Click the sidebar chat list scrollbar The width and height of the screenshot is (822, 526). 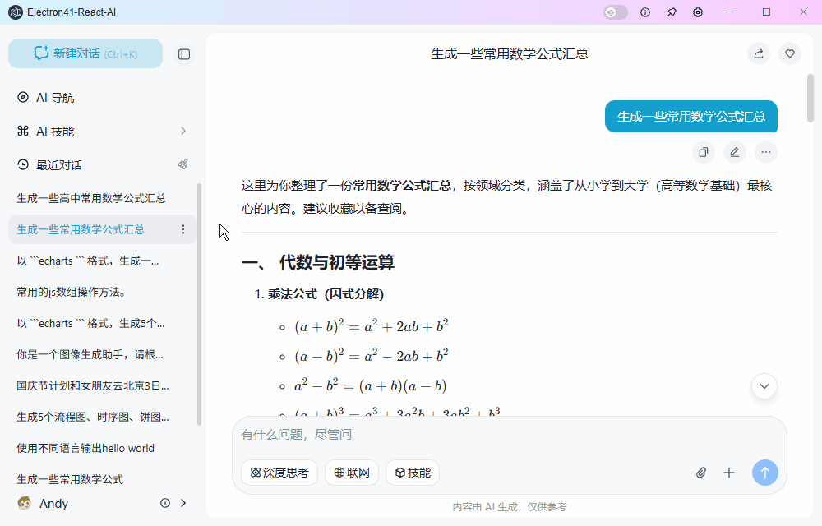point(199,304)
